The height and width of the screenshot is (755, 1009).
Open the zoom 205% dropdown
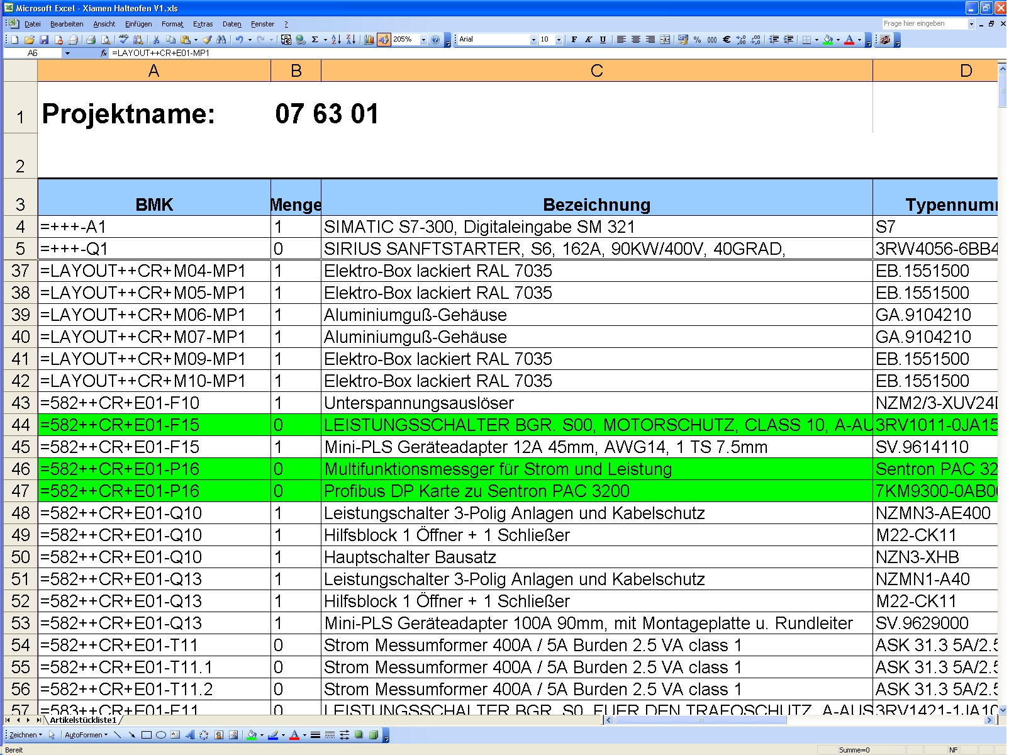tap(423, 40)
